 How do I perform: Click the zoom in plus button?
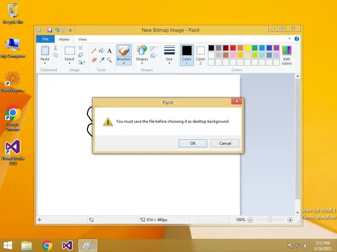click(x=290, y=220)
